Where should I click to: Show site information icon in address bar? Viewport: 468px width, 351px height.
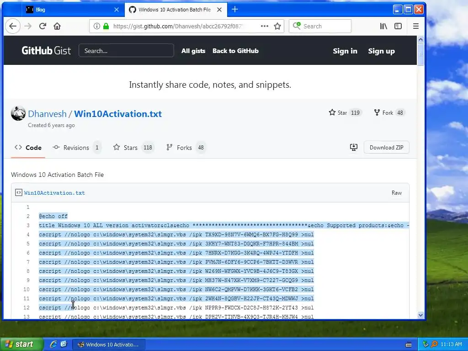point(97,26)
